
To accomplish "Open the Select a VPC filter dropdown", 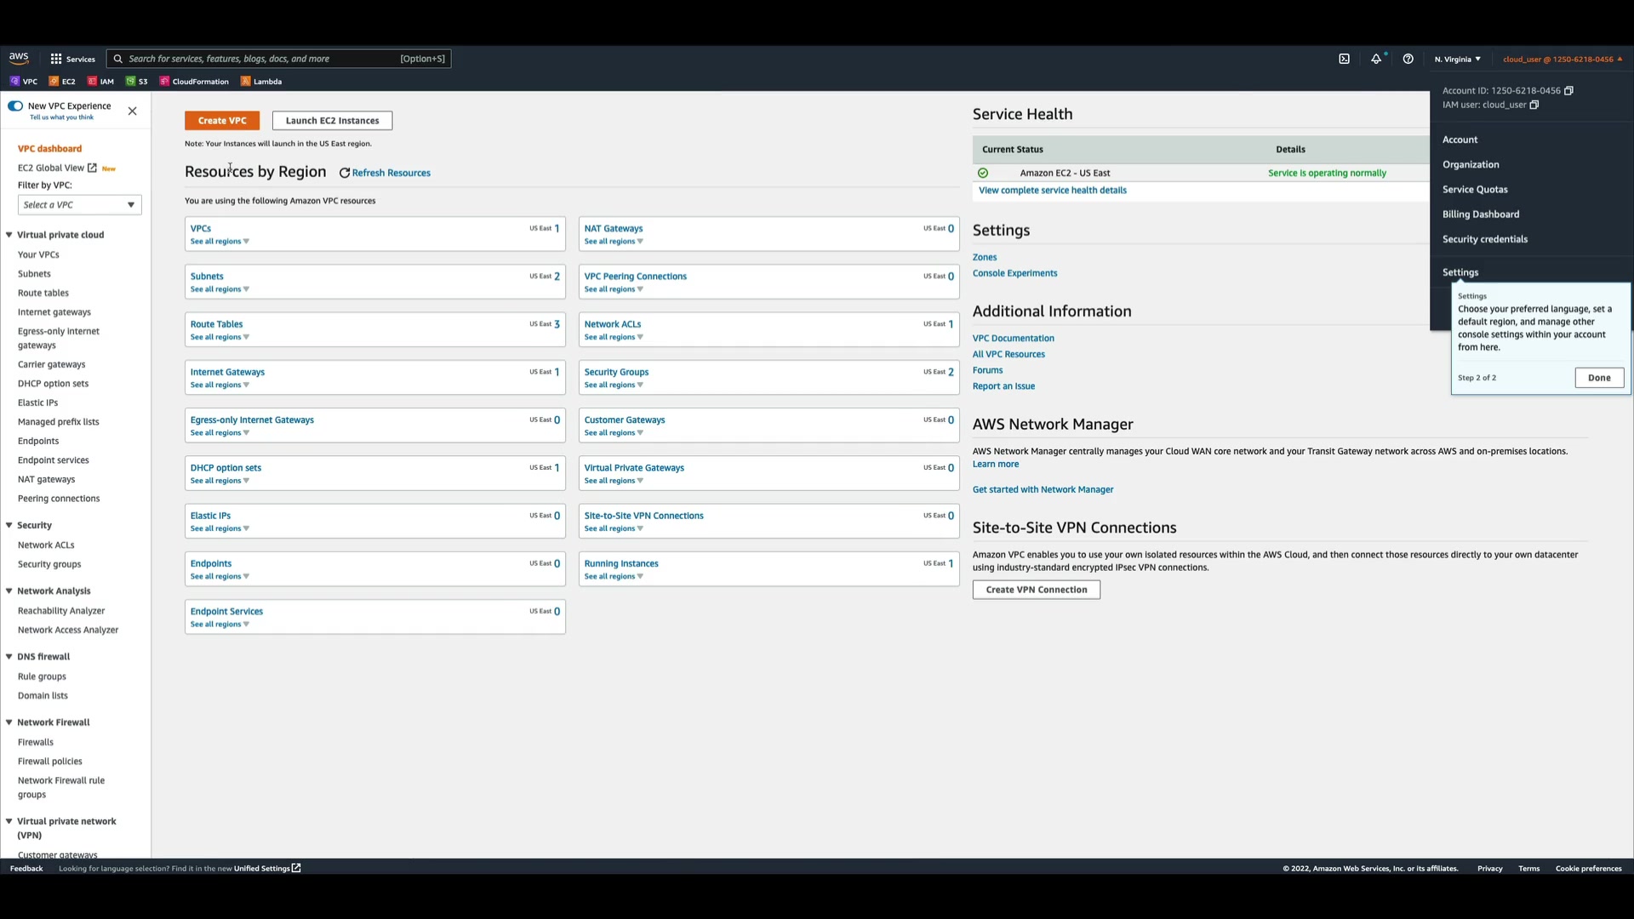I will pos(79,205).
